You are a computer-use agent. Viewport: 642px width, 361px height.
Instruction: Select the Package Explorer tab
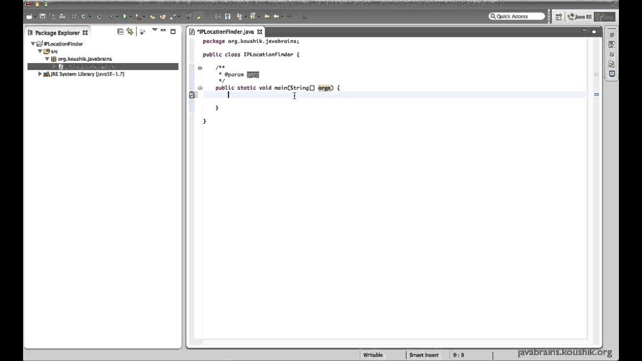coord(57,33)
